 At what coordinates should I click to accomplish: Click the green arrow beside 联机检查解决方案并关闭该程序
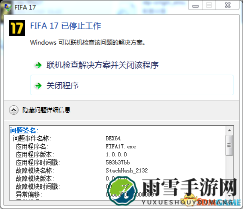38,65
